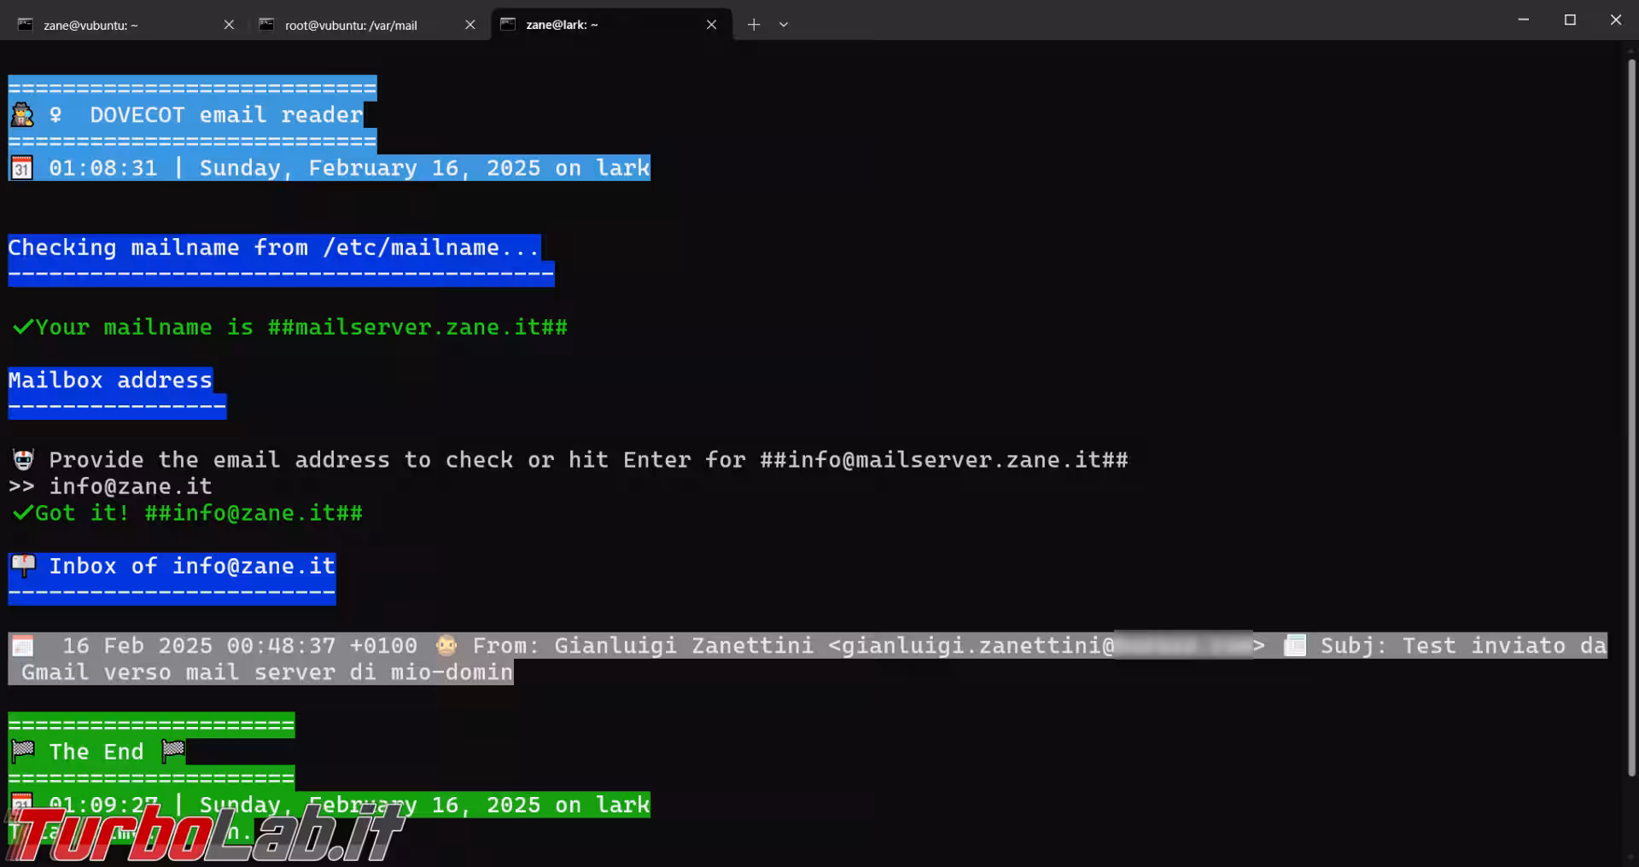Image resolution: width=1639 pixels, height=867 pixels.
Task: Close the root@vubuntu /var/mail tab
Action: [x=470, y=25]
